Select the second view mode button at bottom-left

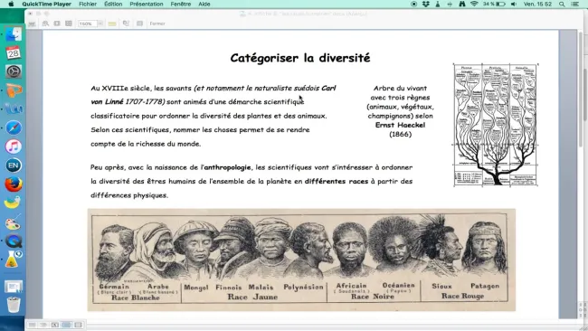tap(43, 325)
